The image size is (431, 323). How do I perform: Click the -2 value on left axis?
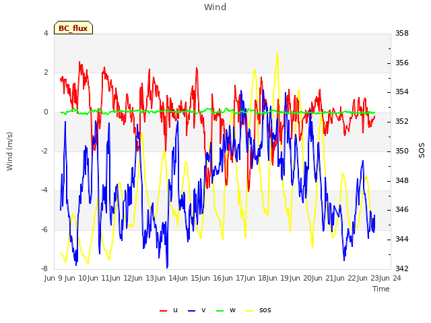(45, 151)
